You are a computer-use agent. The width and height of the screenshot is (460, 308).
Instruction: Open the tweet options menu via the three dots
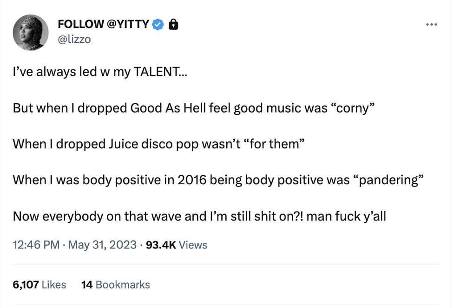tap(432, 24)
